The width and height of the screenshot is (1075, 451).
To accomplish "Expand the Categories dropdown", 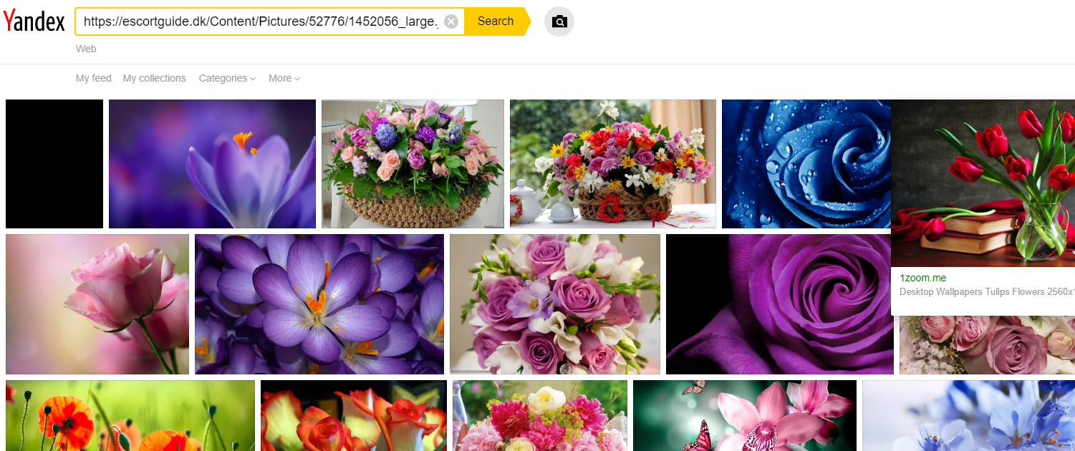I will 227,78.
